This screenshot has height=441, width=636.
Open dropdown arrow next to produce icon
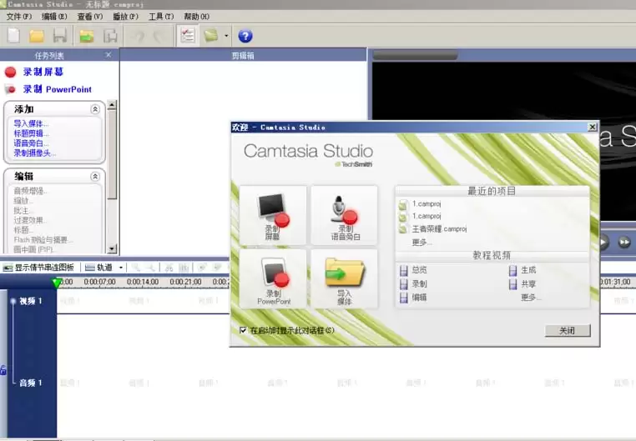(226, 36)
